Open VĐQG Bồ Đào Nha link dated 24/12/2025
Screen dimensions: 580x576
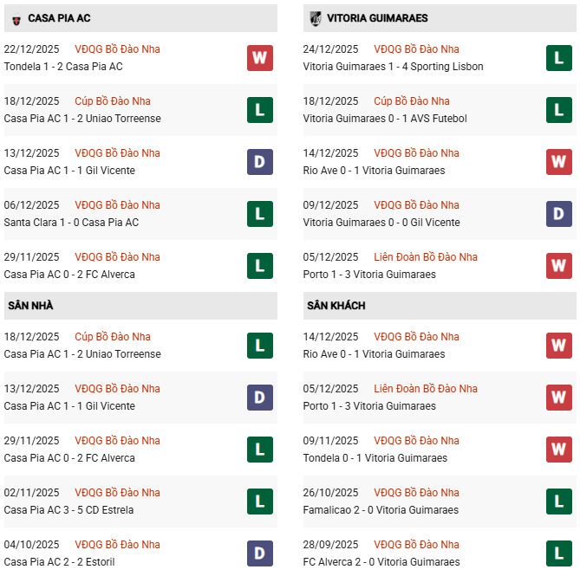point(416,49)
